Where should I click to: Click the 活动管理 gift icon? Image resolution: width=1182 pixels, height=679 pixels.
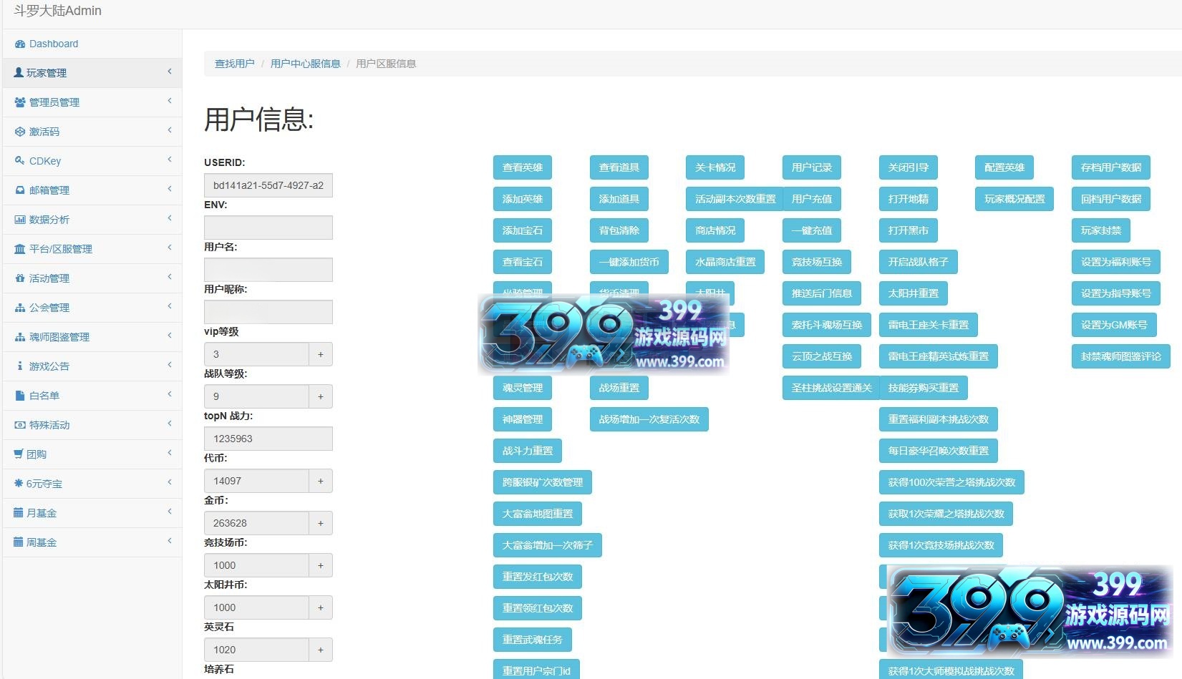20,278
